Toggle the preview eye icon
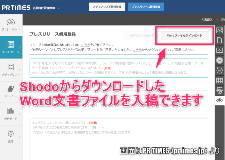The height and width of the screenshot is (160, 225). (x=220, y=100)
